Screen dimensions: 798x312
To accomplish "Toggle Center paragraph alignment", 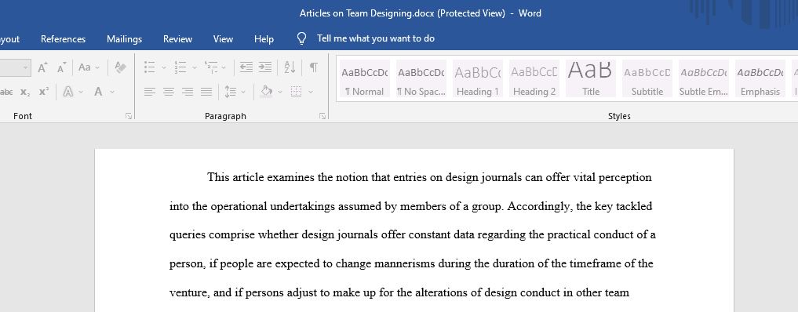I will [x=169, y=92].
